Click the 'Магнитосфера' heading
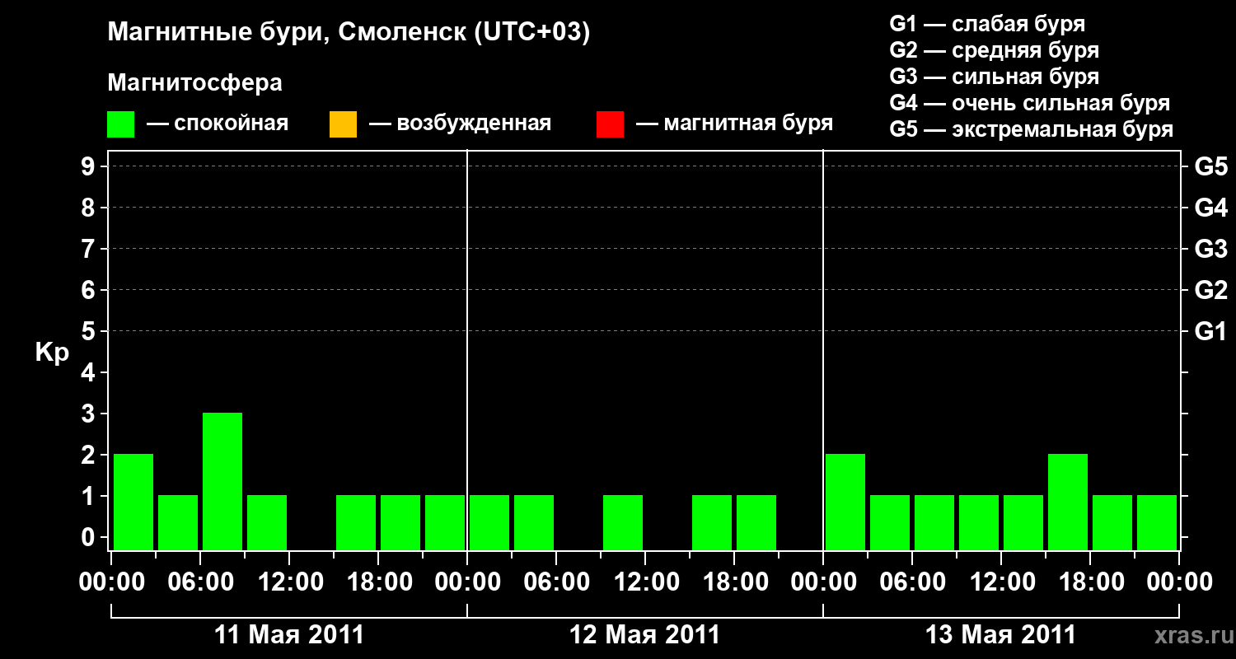1236x659 pixels. [x=195, y=83]
